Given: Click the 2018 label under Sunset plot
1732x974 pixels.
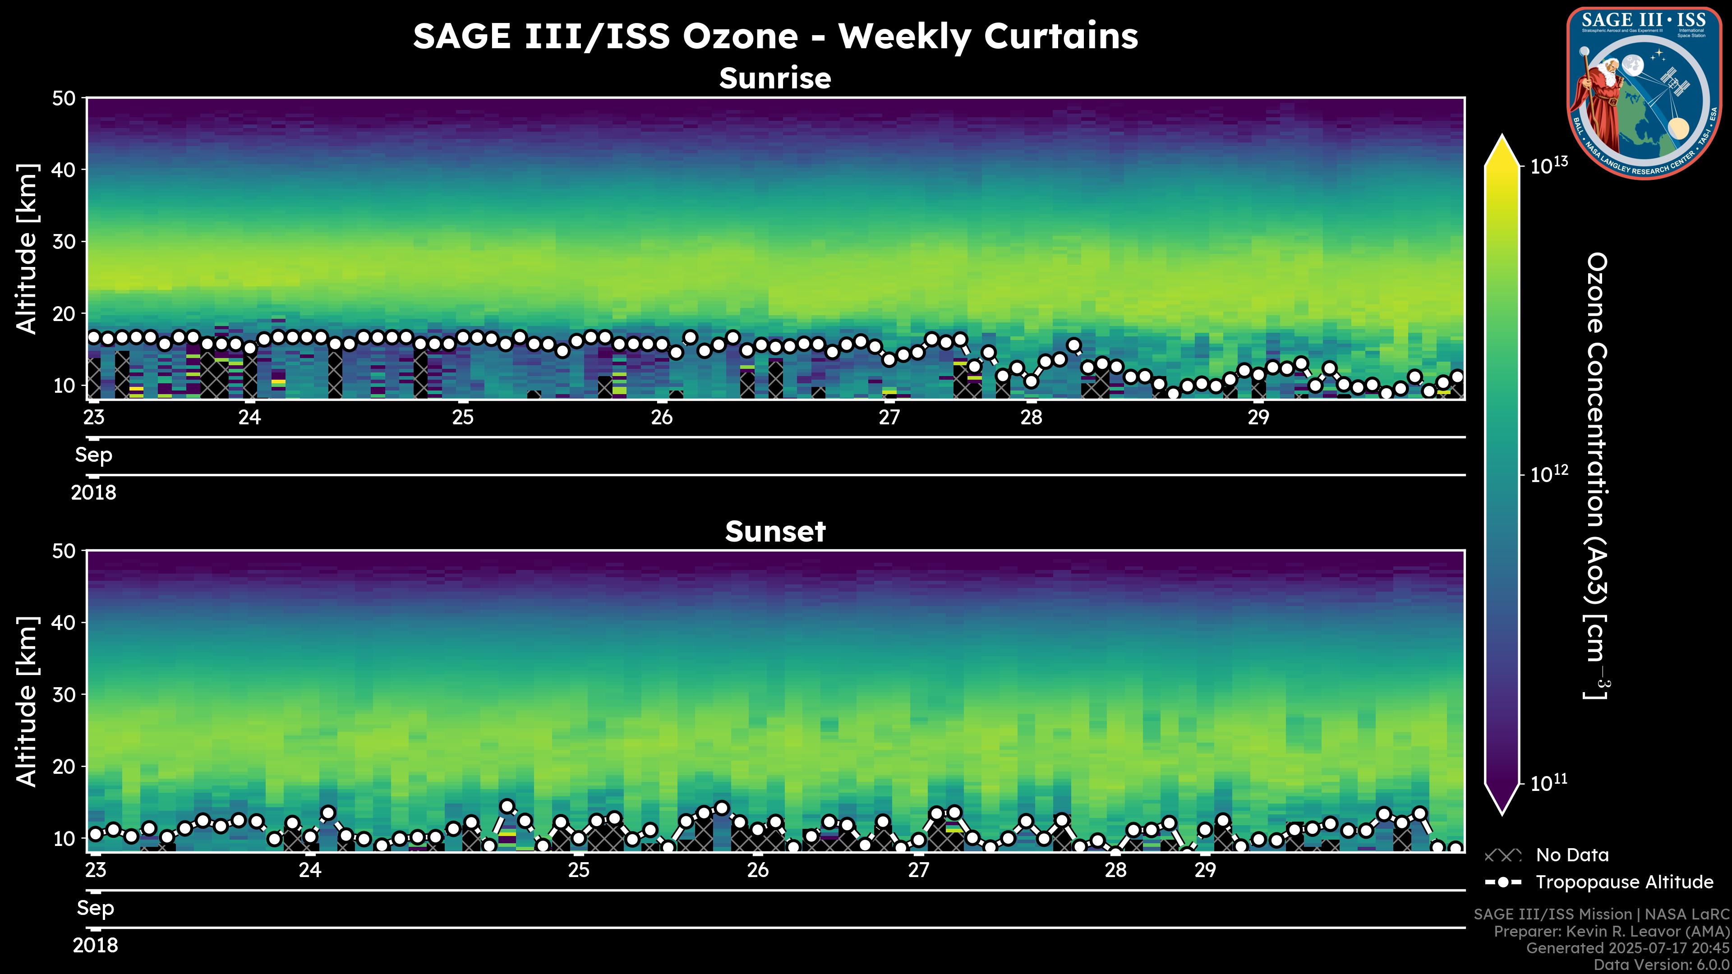Looking at the screenshot, I should (95, 946).
